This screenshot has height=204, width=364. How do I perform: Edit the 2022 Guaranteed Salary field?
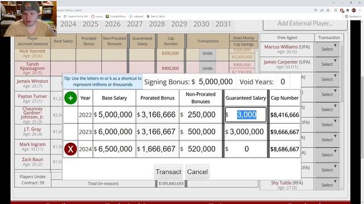246,114
